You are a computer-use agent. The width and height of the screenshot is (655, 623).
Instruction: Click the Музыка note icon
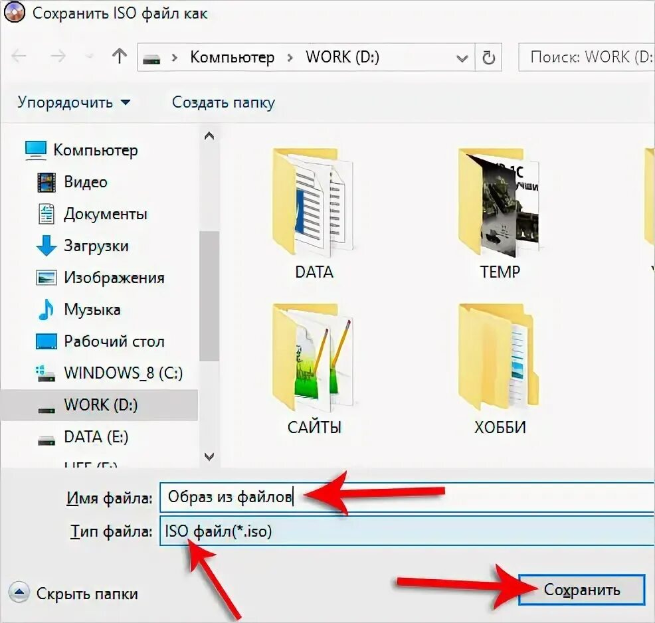pos(46,310)
